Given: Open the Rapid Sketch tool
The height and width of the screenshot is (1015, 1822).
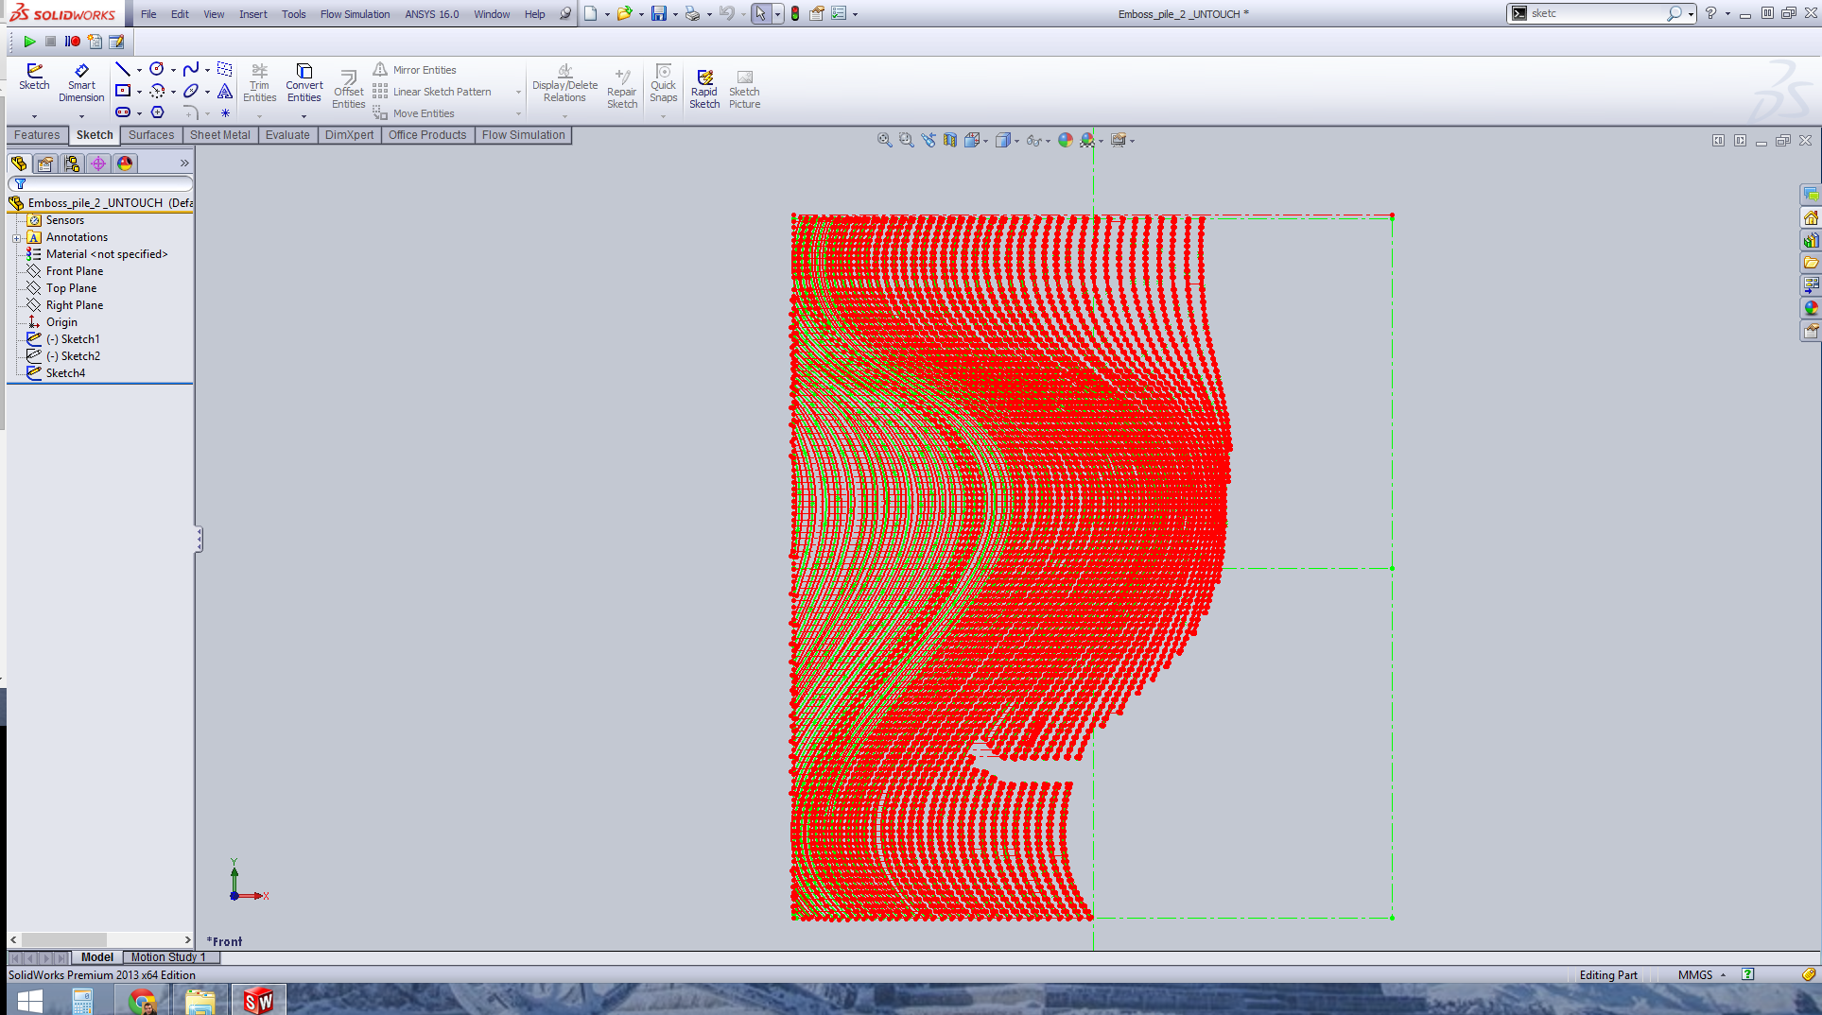Looking at the screenshot, I should click(704, 90).
